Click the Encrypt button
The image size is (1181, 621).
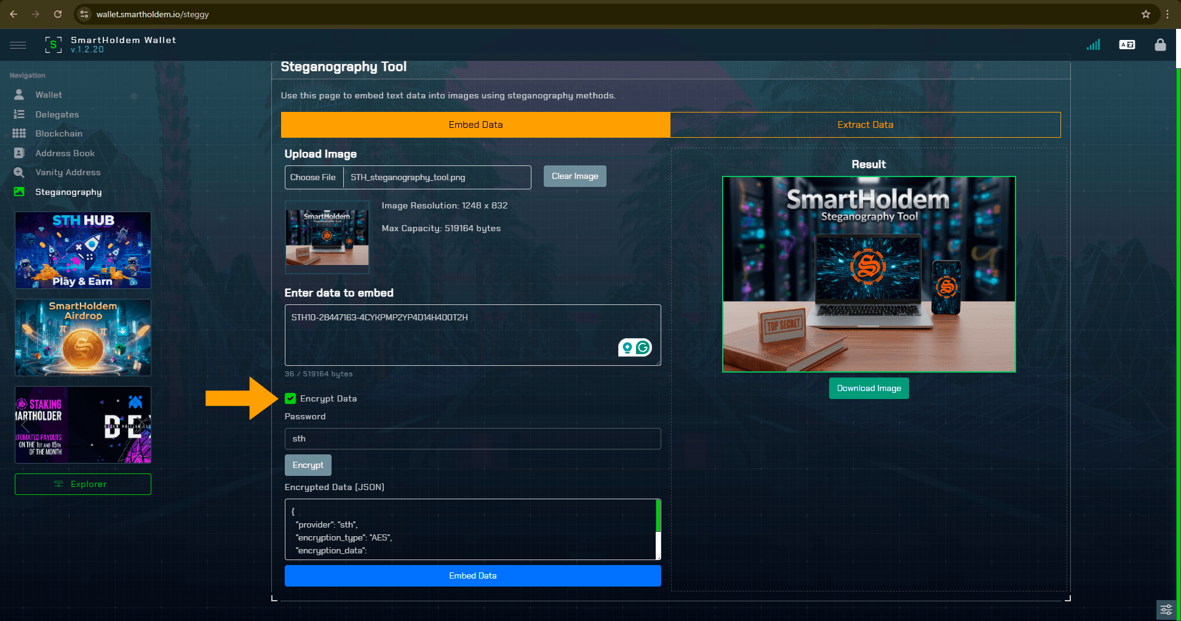tap(308, 465)
